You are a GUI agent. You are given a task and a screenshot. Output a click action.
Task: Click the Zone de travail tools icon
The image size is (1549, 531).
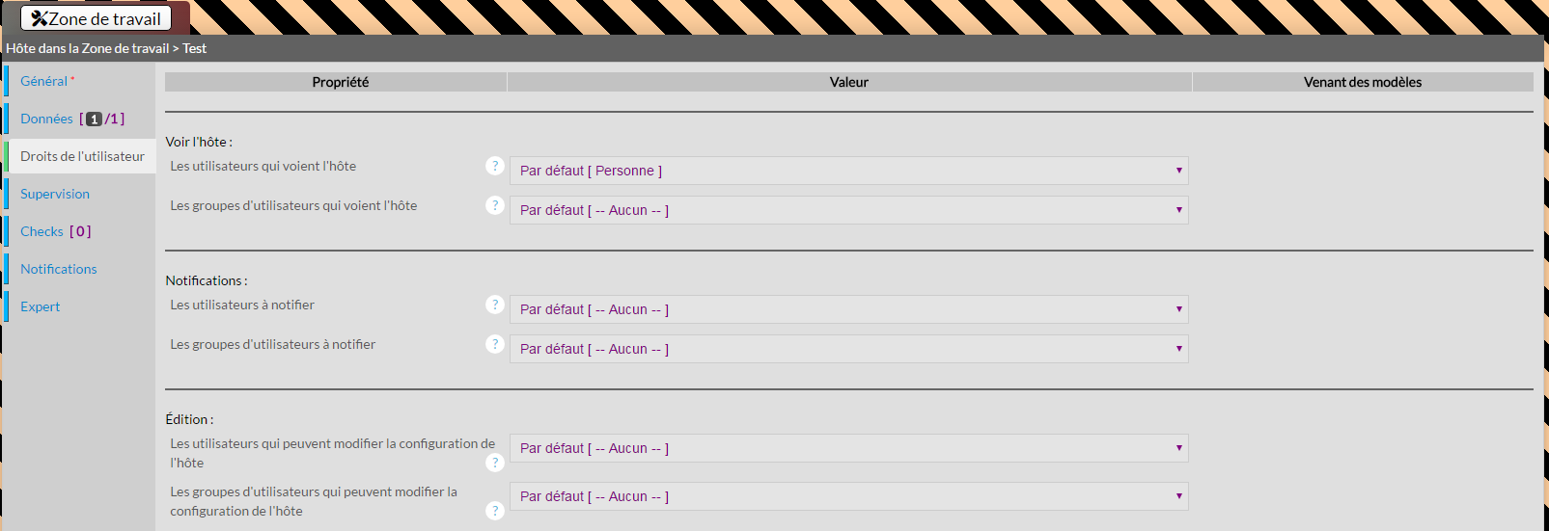(x=39, y=18)
